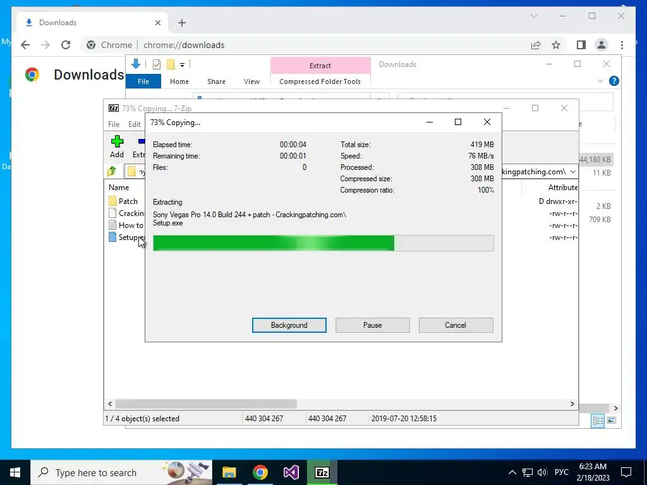The image size is (647, 485).
Task: Expand the 7-Zip address path dropdown
Action: 572,172
